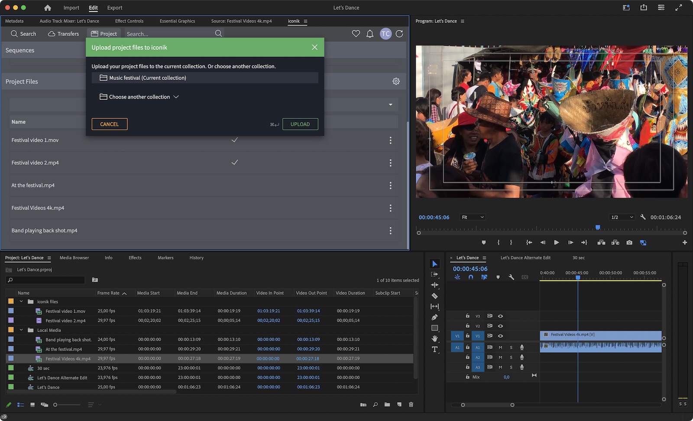Open Quick Export share icon
Screen dimensions: 693x421
(644, 7)
